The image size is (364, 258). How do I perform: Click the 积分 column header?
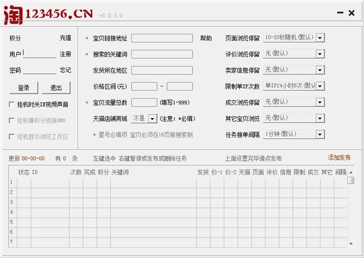coord(103,172)
